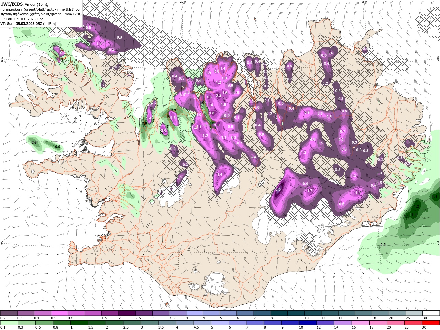The image size is (440, 330).
Task: Select the rain legend swatch starting at 4.5
Action: click(x=202, y=322)
